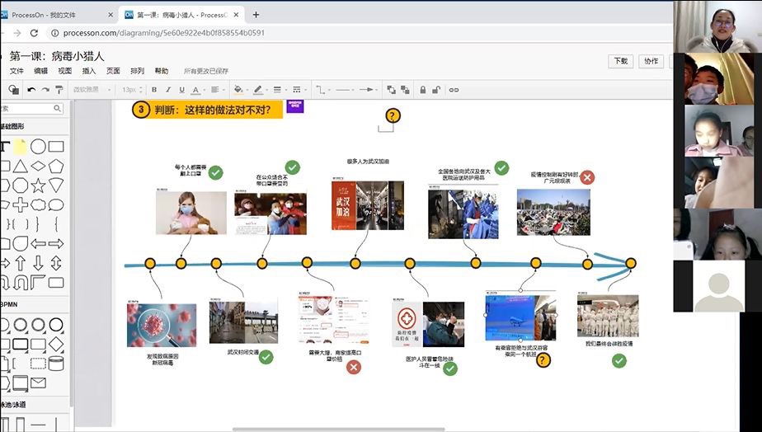Close the 第一课 病毒小猎人 browser tab
Image resolution: width=762 pixels, height=432 pixels.
pyautogui.click(x=237, y=15)
